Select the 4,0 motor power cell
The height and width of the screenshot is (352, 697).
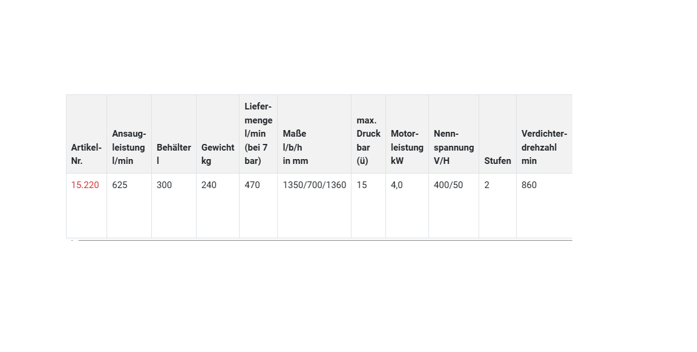tap(397, 185)
